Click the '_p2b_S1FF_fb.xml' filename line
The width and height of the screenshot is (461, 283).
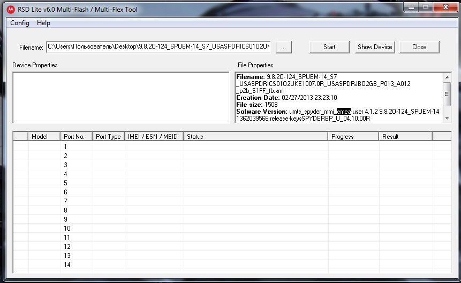tap(260, 91)
